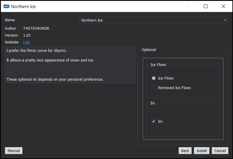
Task: Click the Mod Organizer icon in title bar
Action: point(7,6)
